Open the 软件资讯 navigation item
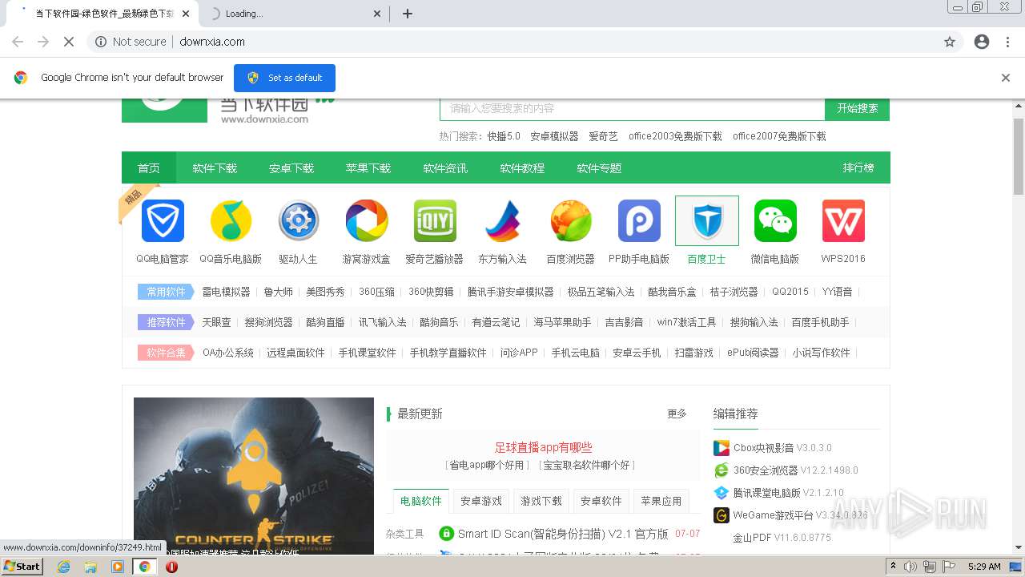This screenshot has height=577, width=1025. coord(445,168)
